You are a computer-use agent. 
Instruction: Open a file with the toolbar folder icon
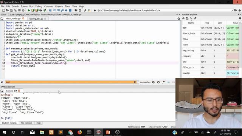7,10
